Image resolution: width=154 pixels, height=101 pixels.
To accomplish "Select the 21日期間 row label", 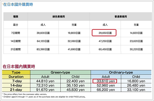I will point(16,49).
